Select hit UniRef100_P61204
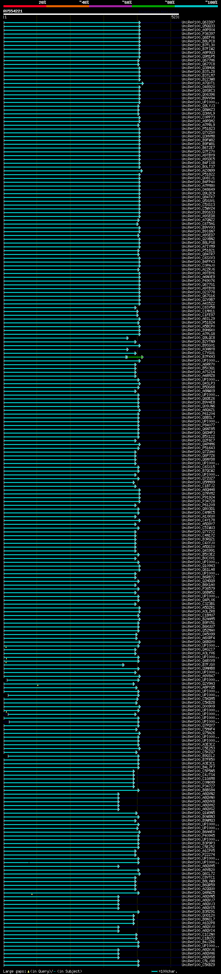This screenshot has width=221, height=974. point(198,414)
